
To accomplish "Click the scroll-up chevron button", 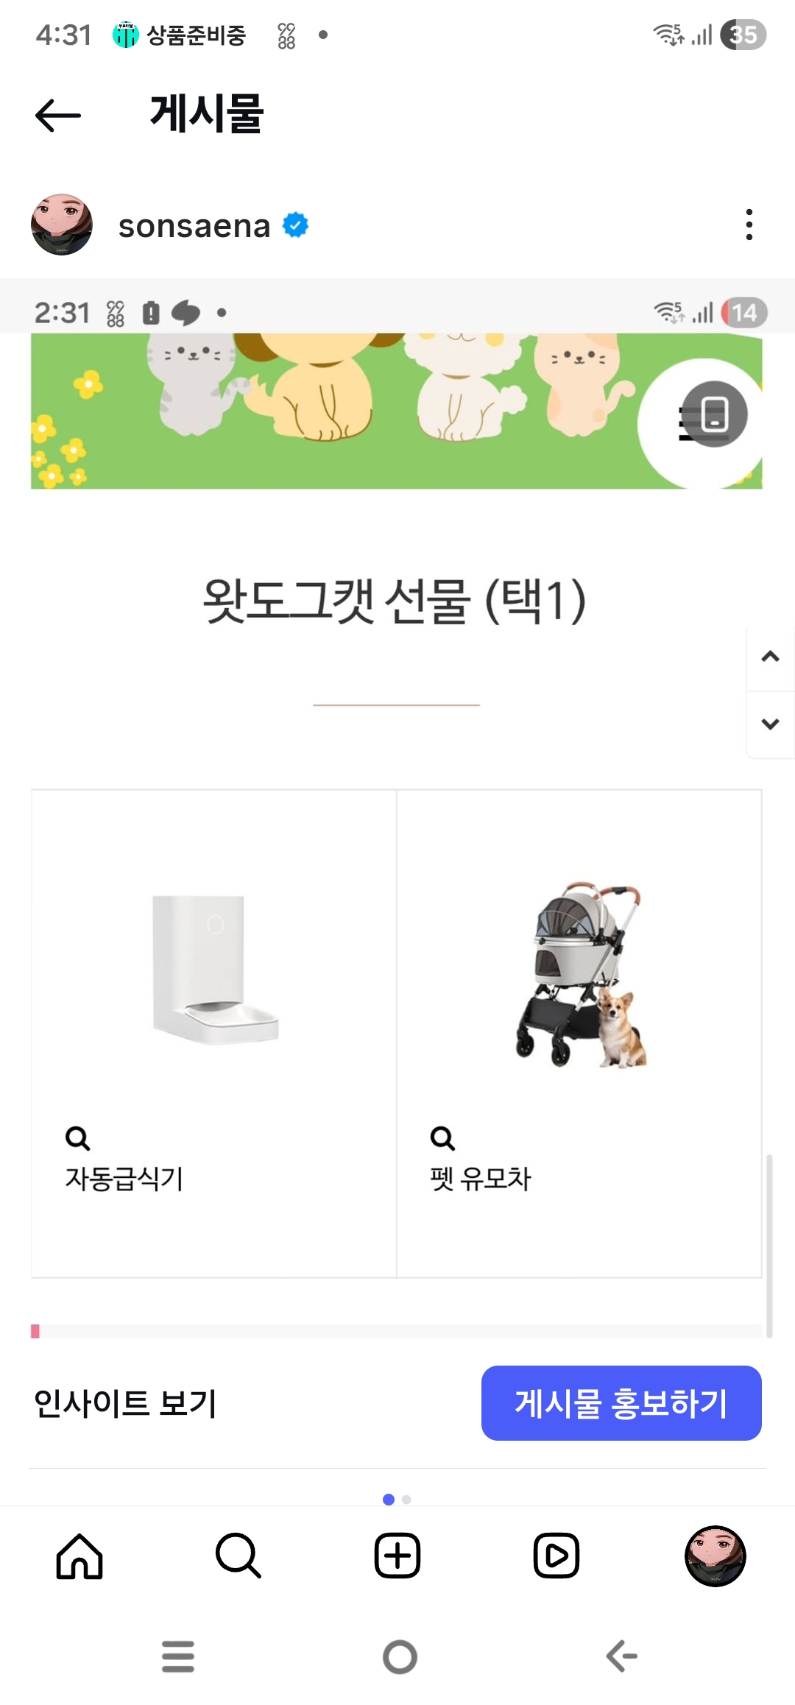I will coord(770,657).
